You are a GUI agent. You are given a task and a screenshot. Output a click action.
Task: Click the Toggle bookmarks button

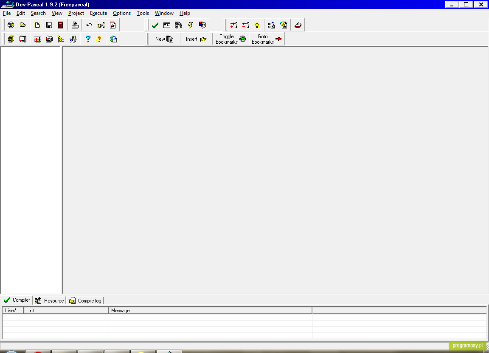point(231,39)
